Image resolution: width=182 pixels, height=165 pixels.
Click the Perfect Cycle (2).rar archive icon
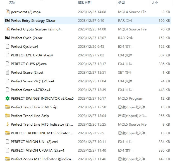click(8, 38)
